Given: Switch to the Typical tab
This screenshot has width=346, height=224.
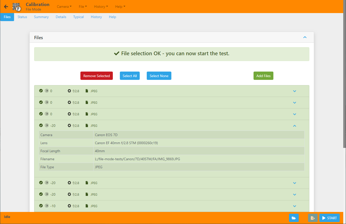Looking at the screenshot, I should [79, 17].
